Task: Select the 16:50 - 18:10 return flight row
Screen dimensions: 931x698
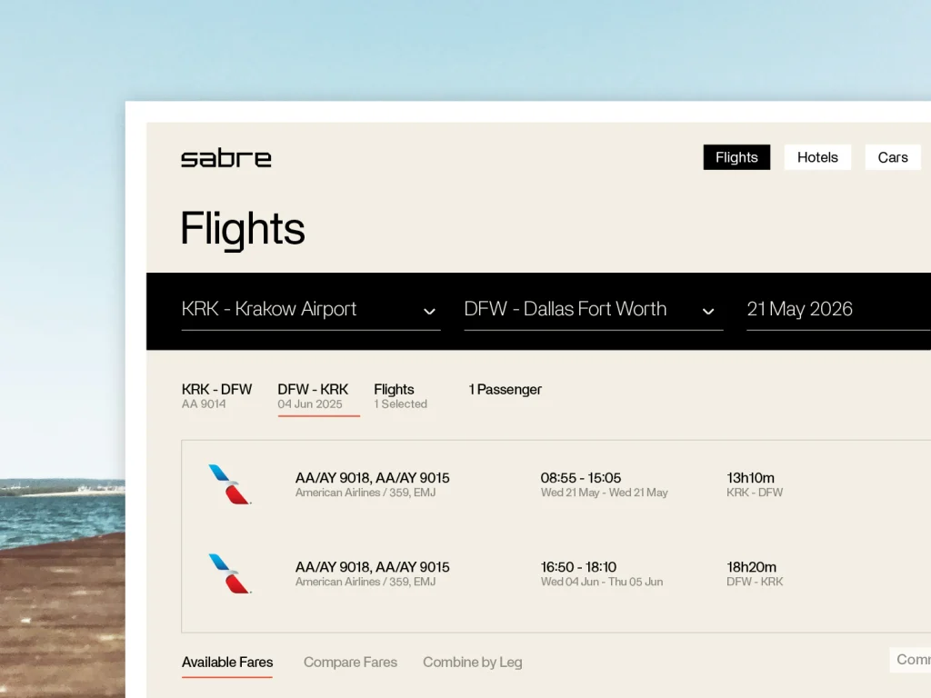Action: coord(578,573)
